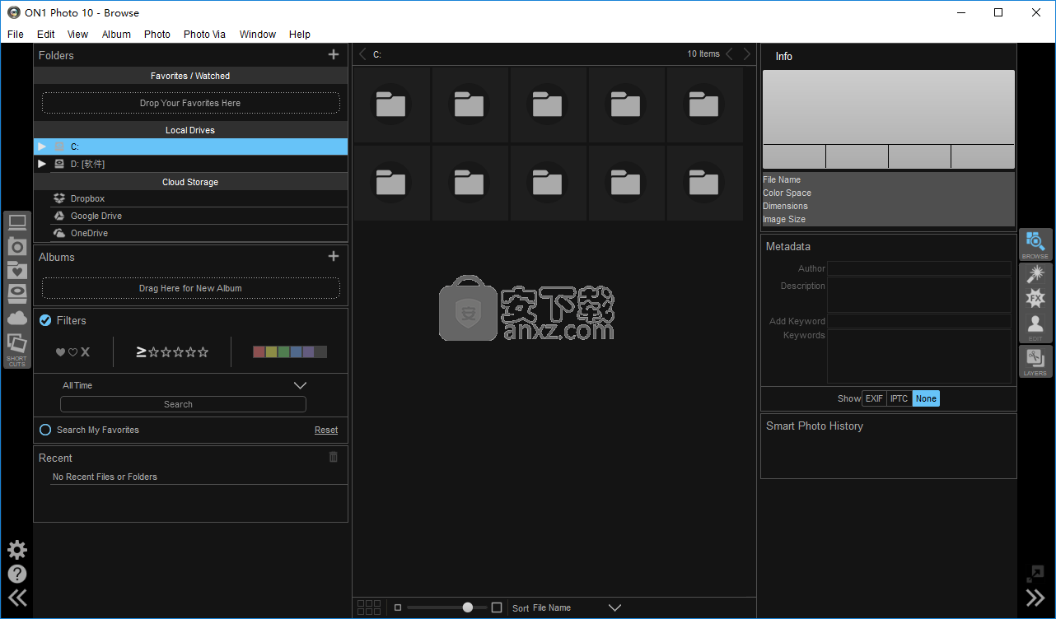Adjust the thumbnail size slider
This screenshot has width=1056, height=619.
[468, 607]
